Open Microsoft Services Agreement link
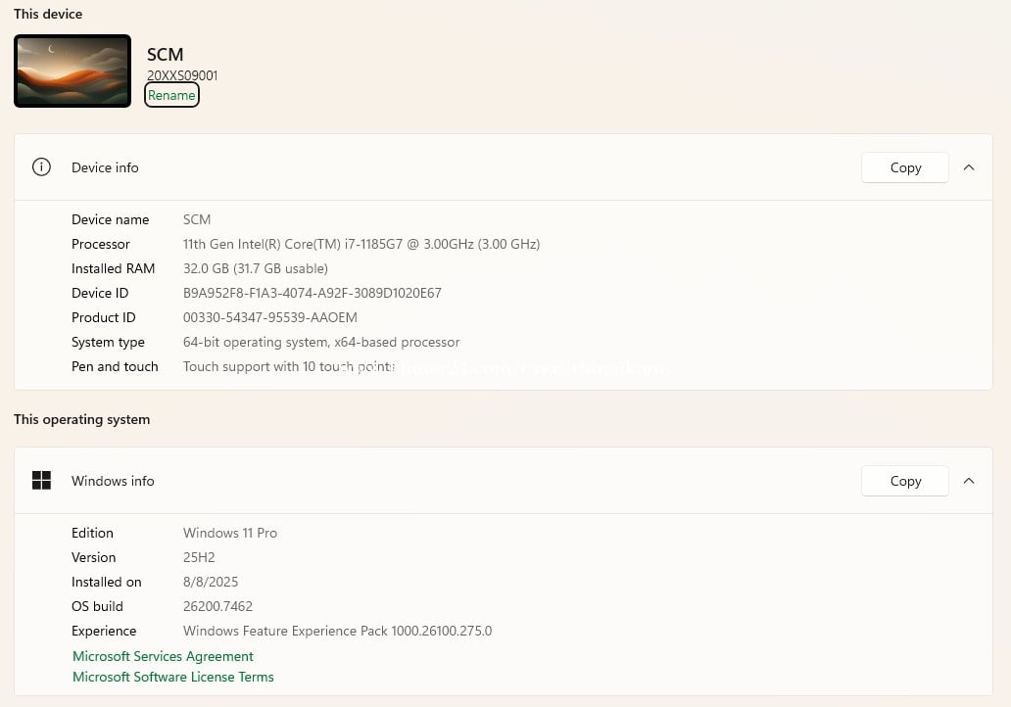The image size is (1011, 707). 163,656
